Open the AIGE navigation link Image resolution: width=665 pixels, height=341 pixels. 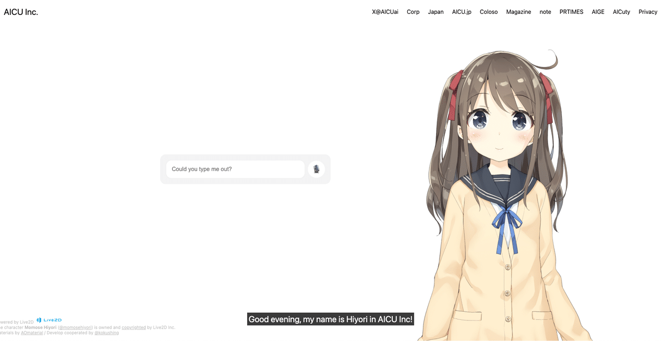(597, 12)
